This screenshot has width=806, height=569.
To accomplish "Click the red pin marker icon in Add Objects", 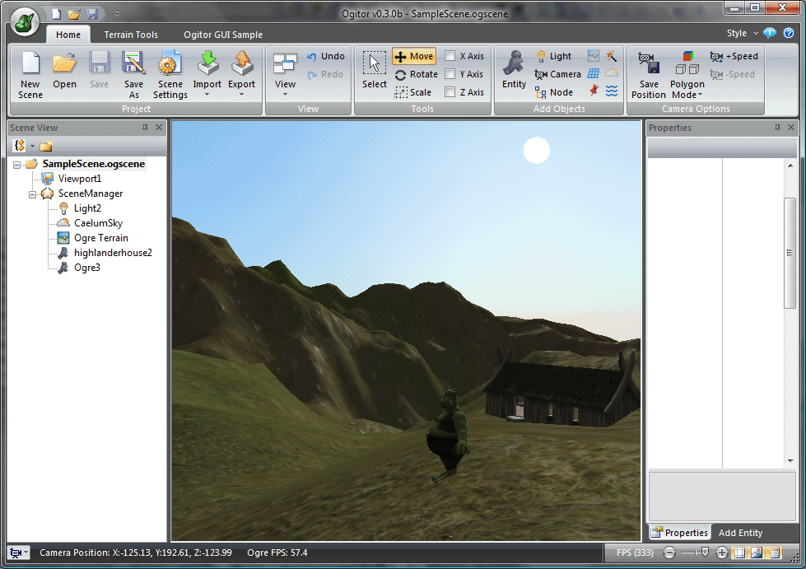I will [x=594, y=91].
